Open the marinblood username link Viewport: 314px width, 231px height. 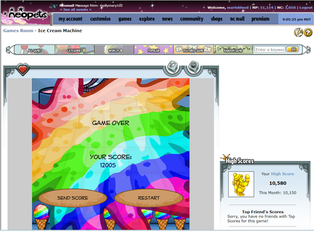pyautogui.click(x=238, y=8)
